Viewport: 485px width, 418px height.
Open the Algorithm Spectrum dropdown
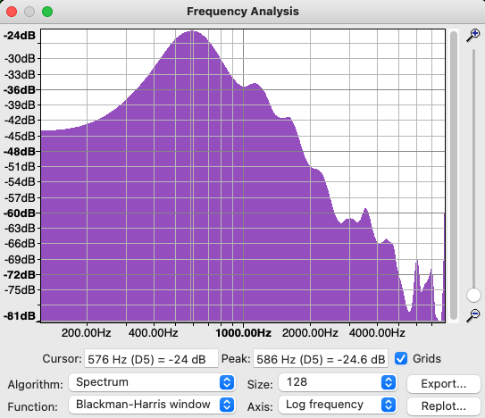152,382
